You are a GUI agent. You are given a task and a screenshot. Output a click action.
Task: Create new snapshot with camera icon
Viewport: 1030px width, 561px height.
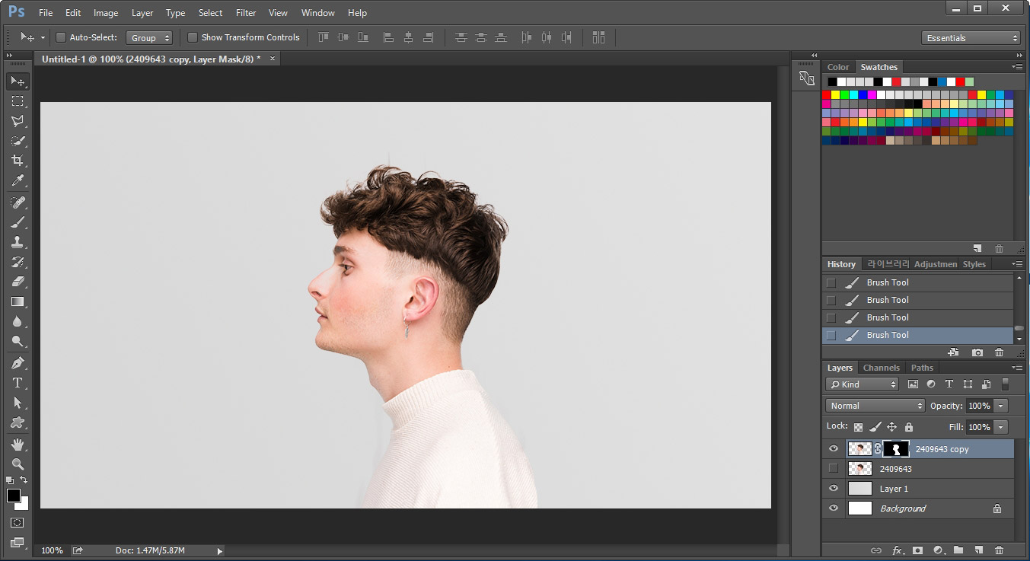click(977, 352)
